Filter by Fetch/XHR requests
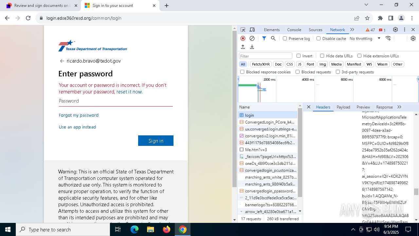This screenshot has width=419, height=236. click(x=261, y=64)
